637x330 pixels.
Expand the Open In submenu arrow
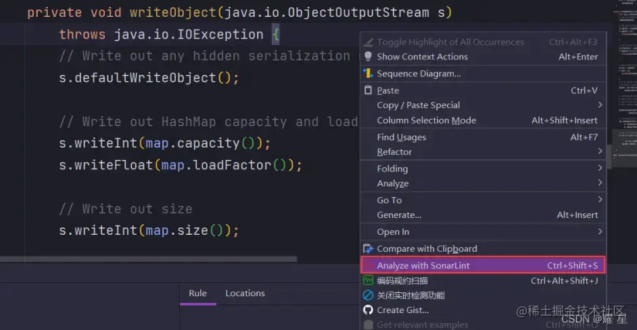tap(600, 231)
